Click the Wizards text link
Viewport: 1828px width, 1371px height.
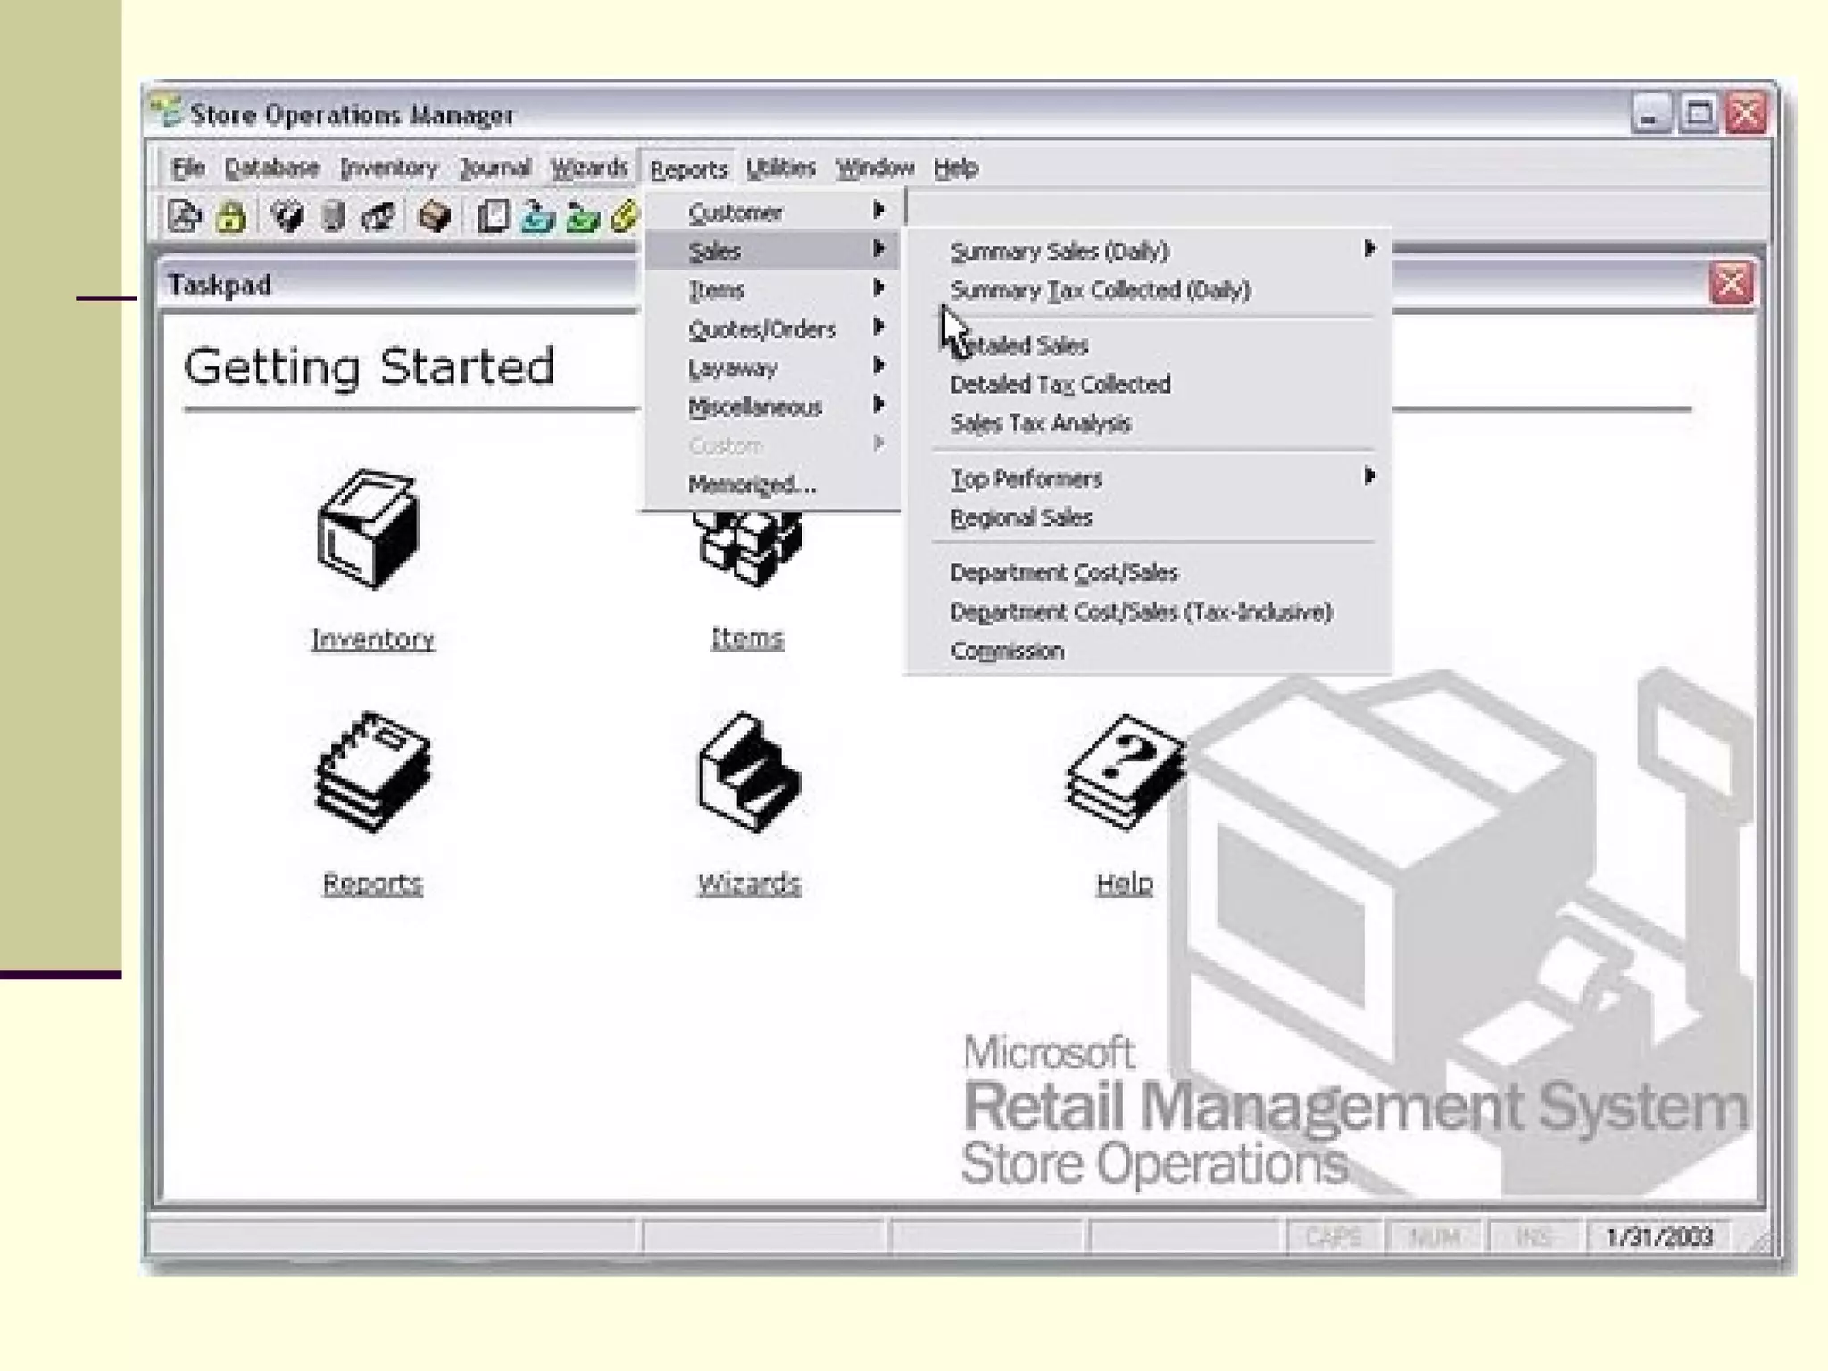tap(749, 884)
